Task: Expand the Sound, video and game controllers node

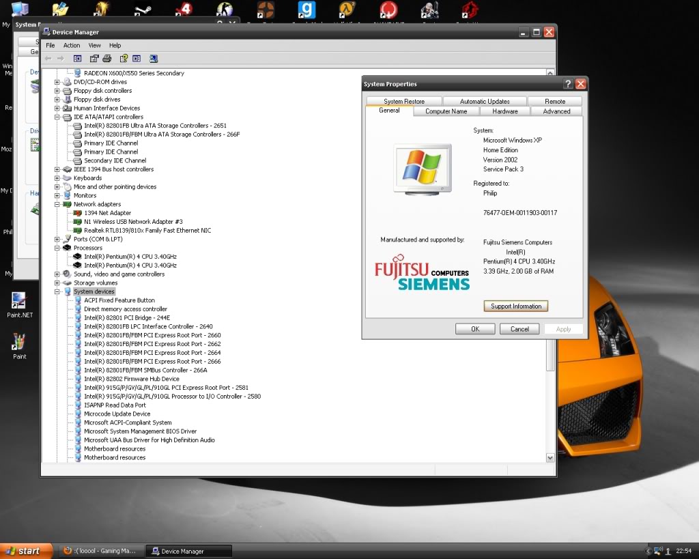Action: pos(57,274)
